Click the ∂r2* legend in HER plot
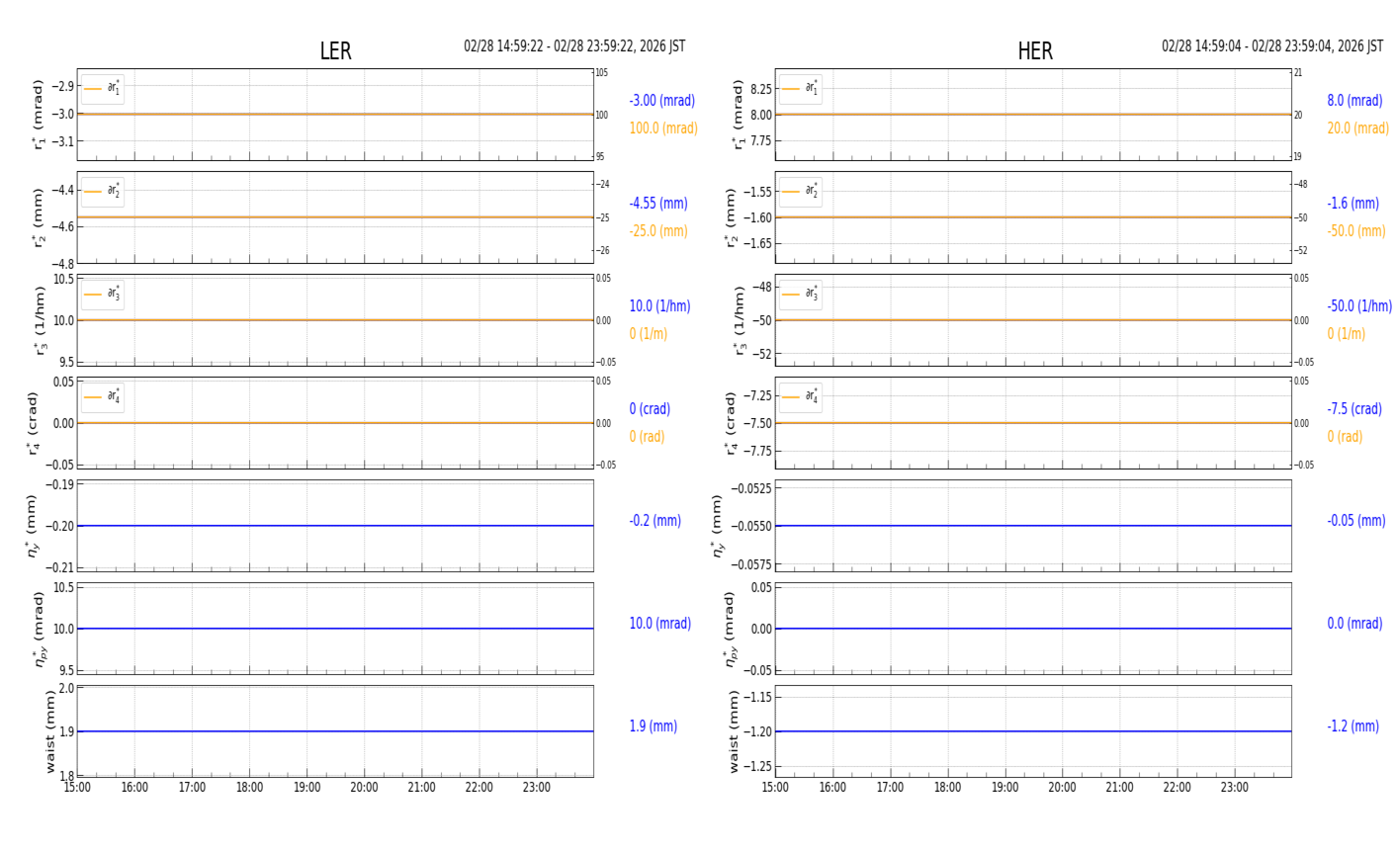 800,192
